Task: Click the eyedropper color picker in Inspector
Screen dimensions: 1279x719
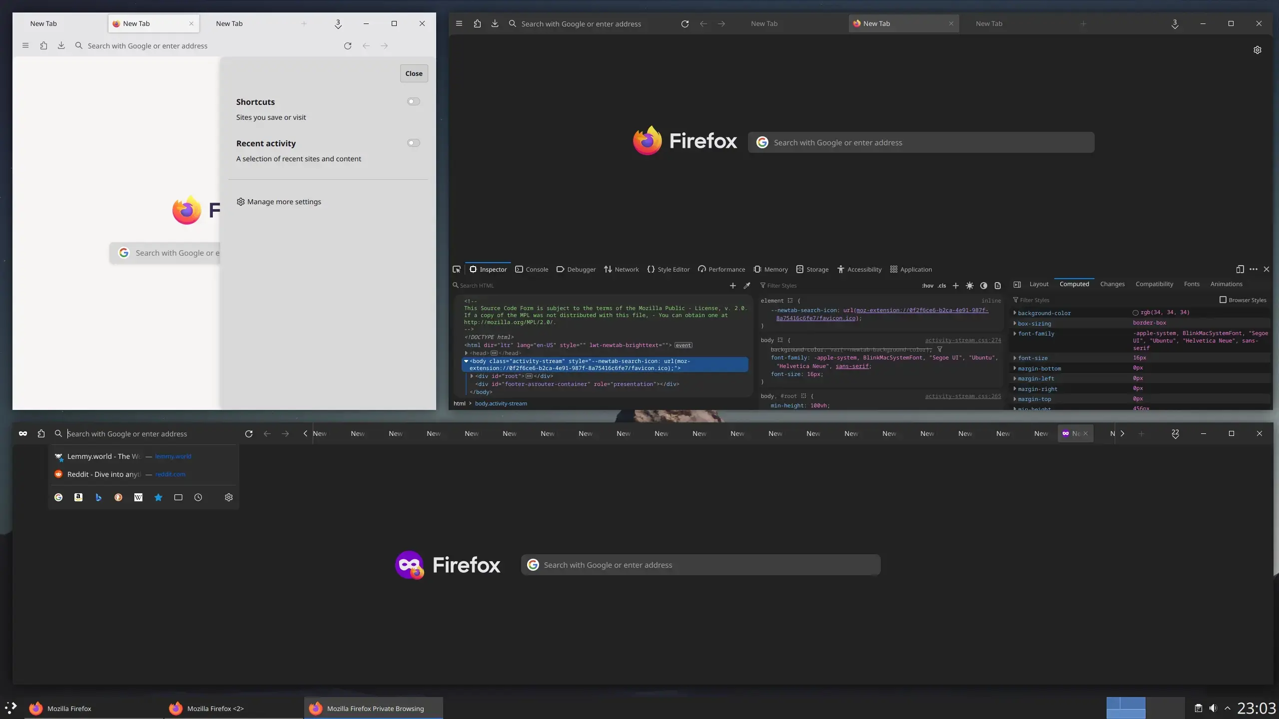Action: 747,286
